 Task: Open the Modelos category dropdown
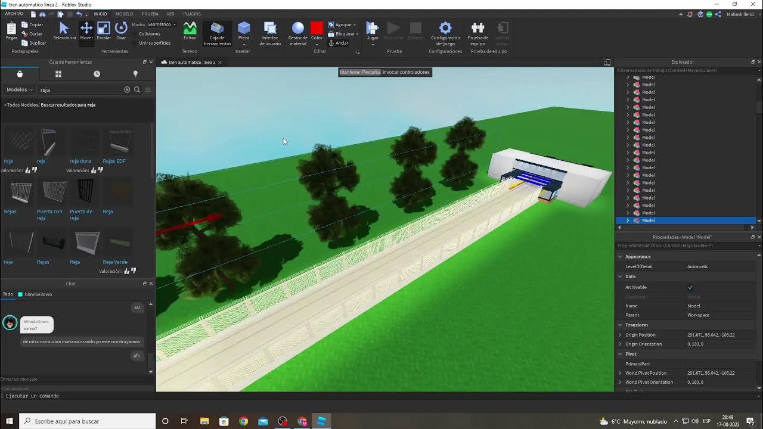click(x=20, y=89)
